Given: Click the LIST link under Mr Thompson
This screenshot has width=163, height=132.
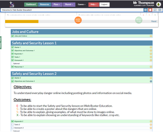Looking at the screenshot, I should coord(144,6).
